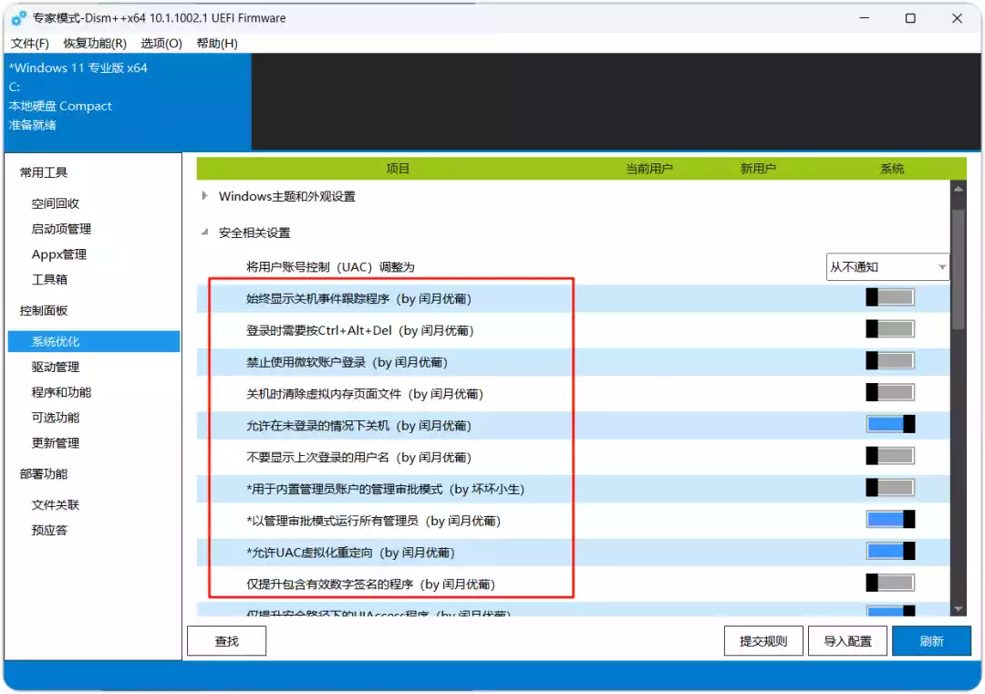
Task: Disable 允许在未登录的情况下关机 switch
Action: click(890, 425)
